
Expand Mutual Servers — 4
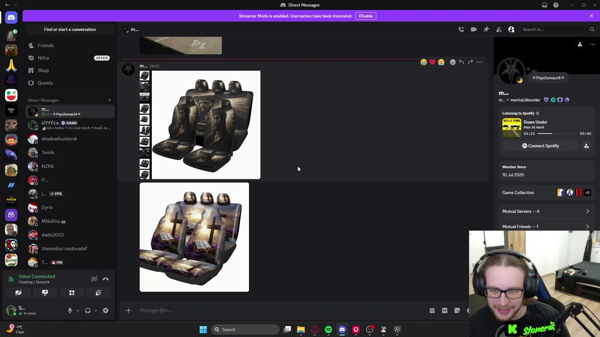click(546, 212)
